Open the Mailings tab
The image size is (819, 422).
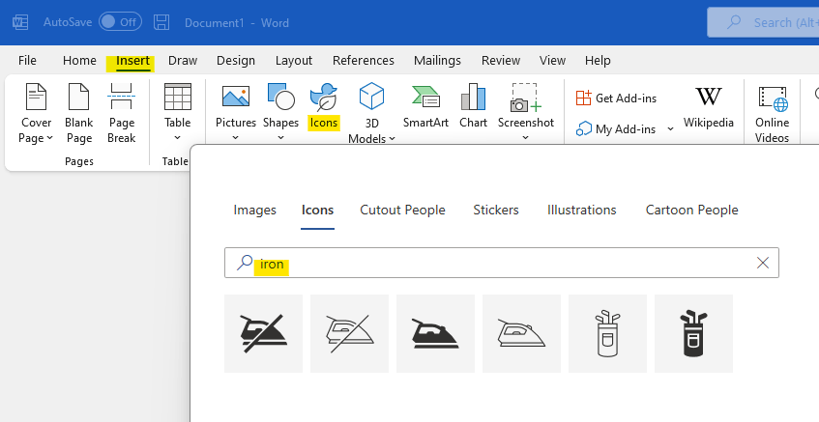(x=437, y=61)
